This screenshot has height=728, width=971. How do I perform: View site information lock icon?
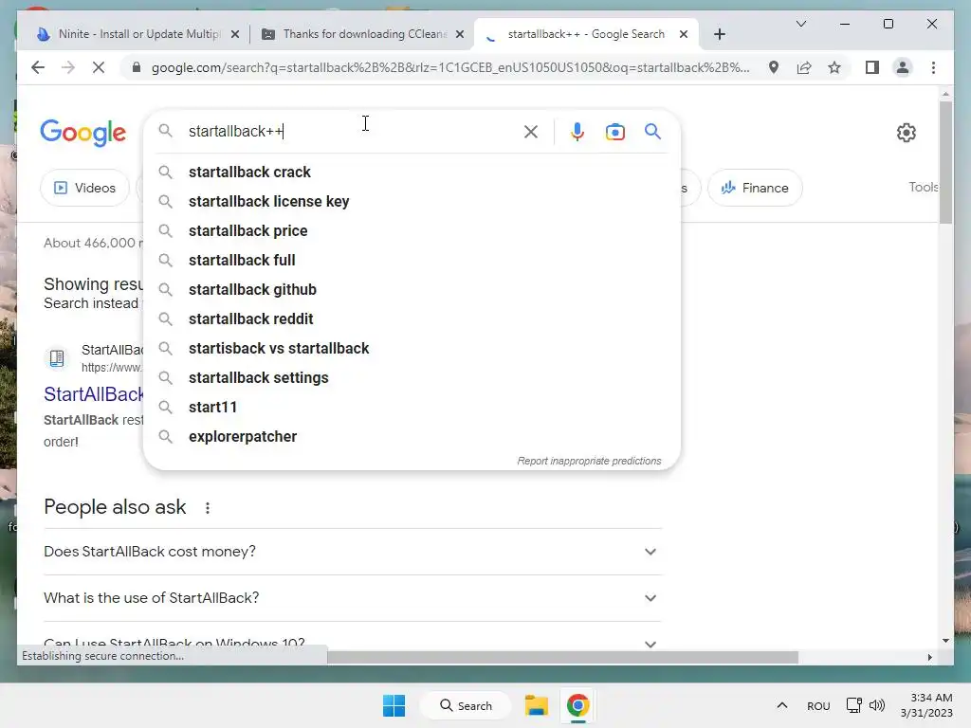tap(137, 67)
